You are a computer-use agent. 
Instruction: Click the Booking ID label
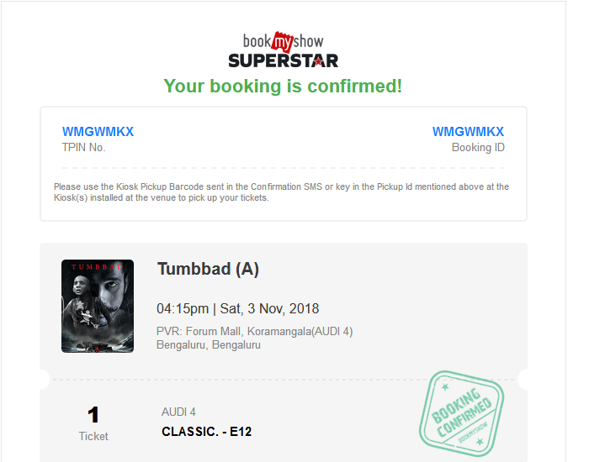(x=478, y=148)
